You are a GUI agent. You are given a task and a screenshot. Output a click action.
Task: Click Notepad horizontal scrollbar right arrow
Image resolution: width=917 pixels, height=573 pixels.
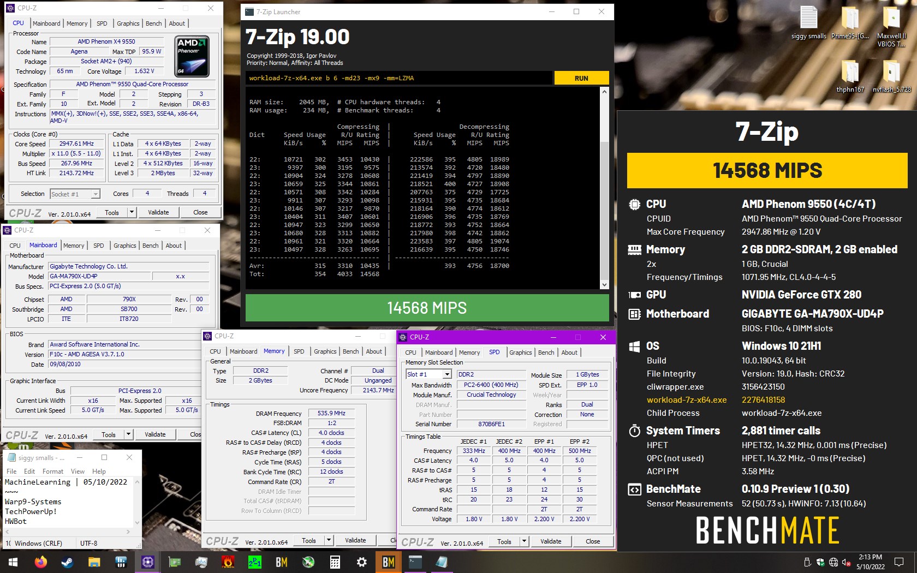(x=128, y=532)
